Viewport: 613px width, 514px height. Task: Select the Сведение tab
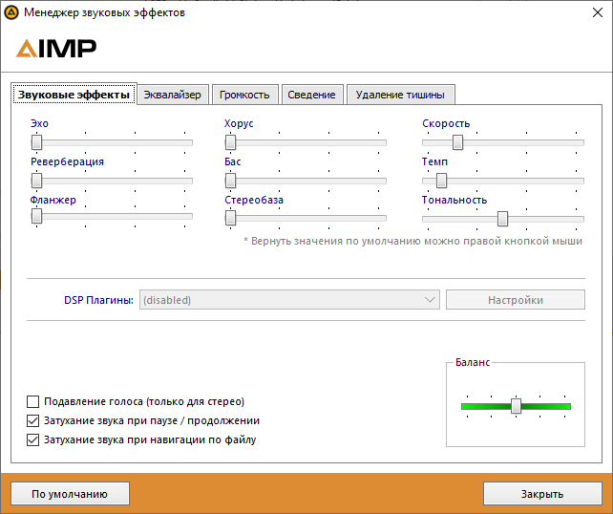click(312, 95)
